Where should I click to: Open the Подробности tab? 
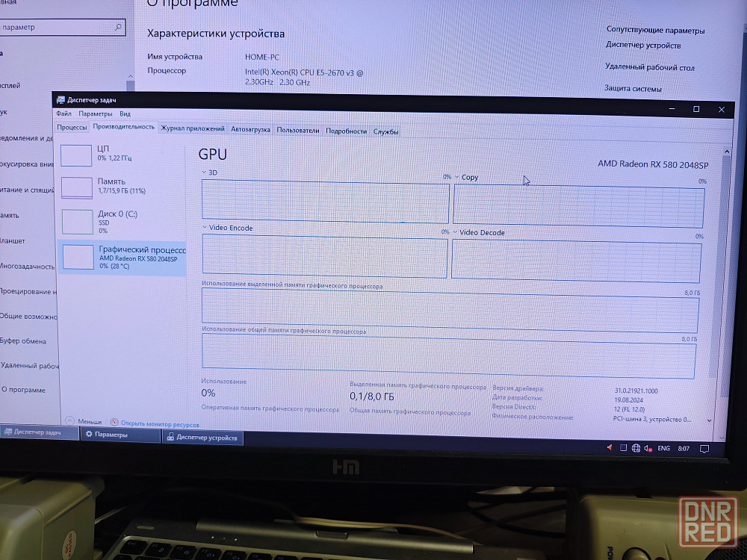pos(347,131)
